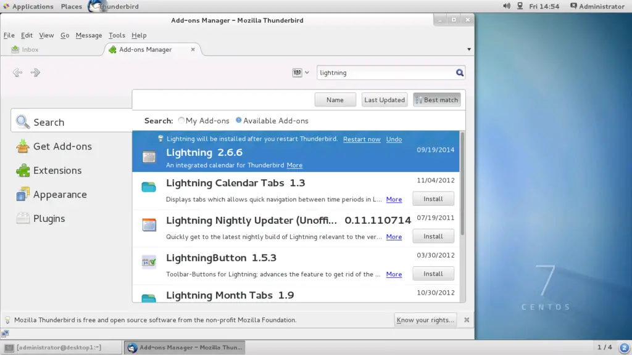Open the Search category in sidebar

pos(72,122)
